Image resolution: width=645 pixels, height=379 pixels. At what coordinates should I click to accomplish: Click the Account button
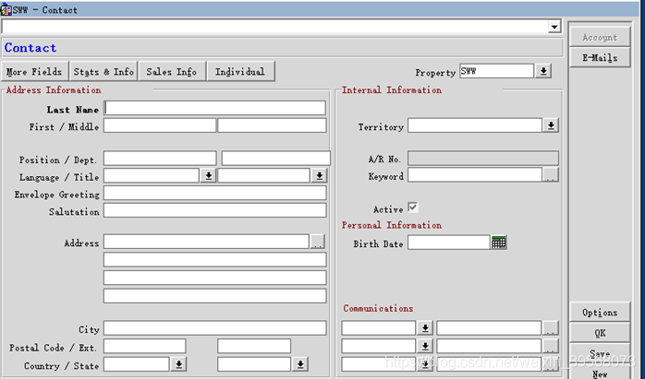pos(600,38)
